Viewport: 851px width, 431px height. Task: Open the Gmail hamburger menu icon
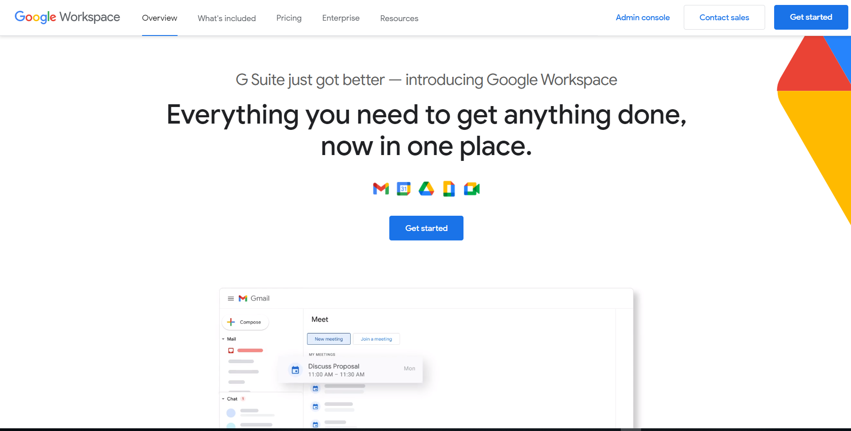[231, 298]
